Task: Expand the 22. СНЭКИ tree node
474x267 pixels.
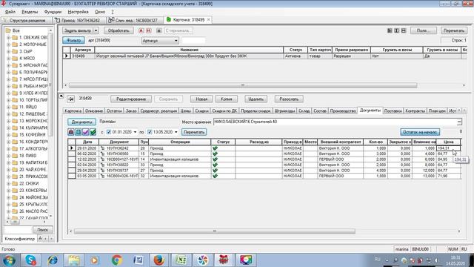Action: (8, 184)
